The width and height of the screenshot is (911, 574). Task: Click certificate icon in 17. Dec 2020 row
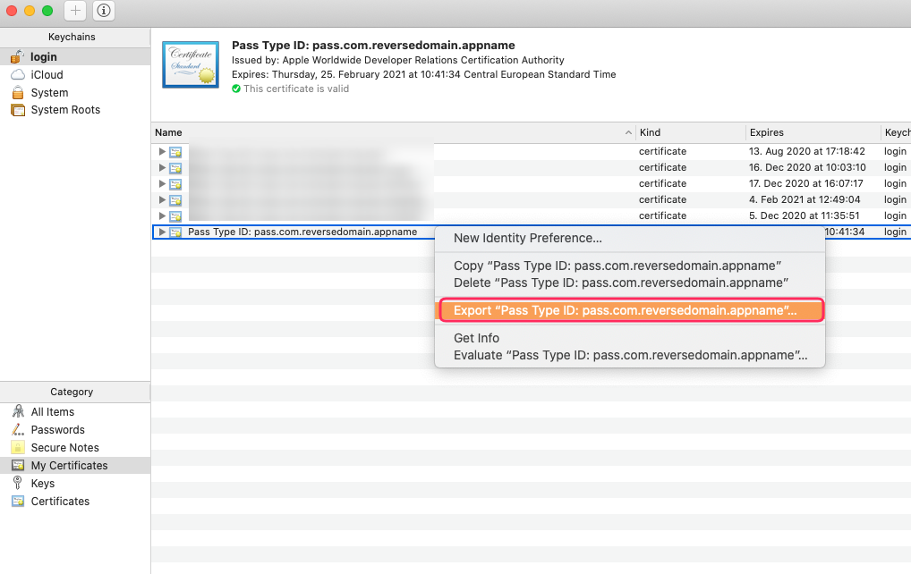click(175, 184)
